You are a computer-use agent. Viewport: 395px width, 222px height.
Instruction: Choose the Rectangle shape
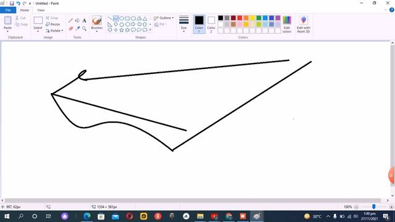(x=127, y=18)
